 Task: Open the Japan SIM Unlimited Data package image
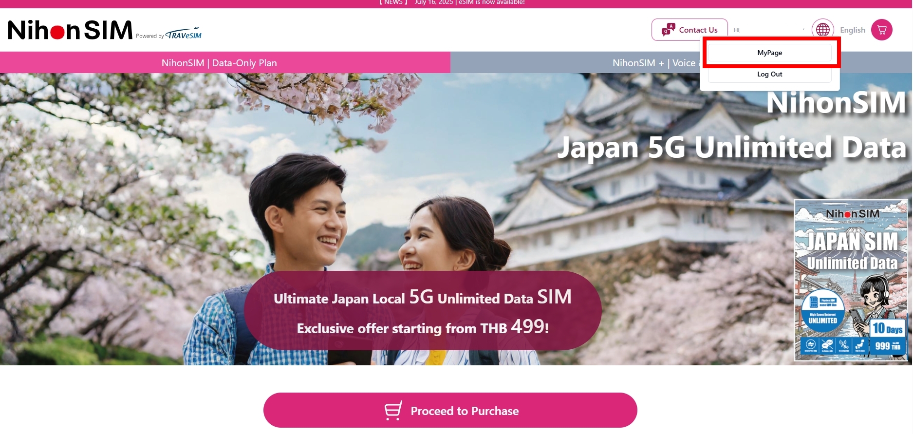click(851, 280)
